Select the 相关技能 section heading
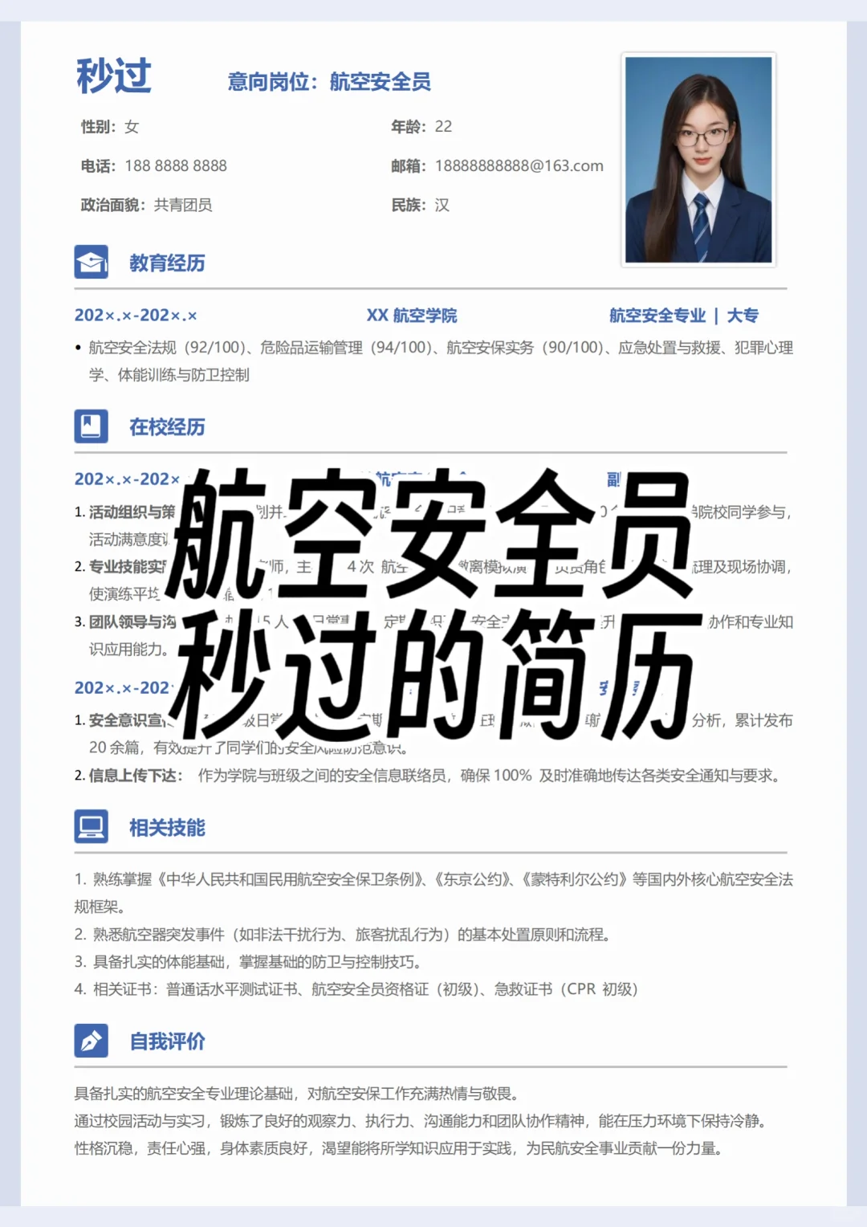 coord(167,827)
